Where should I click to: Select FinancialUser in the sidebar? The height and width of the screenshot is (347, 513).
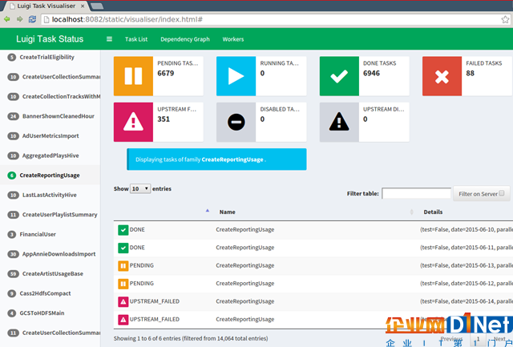(38, 235)
